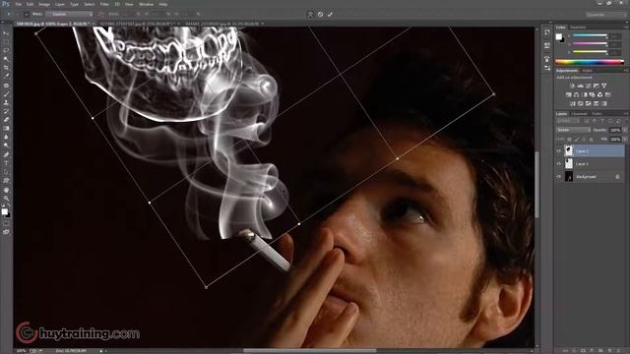The width and height of the screenshot is (630, 354).
Task: Hide Layer 1 with its eye icon
Action: click(x=558, y=164)
